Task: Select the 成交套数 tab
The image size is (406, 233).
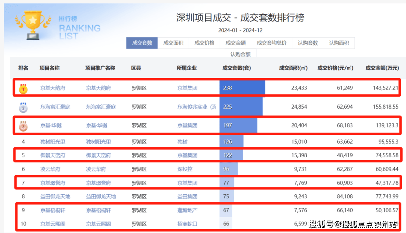Action: [142, 43]
